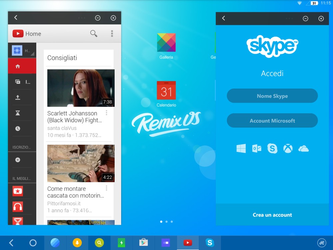Viewport: 333px width, 250px height.
Task: Open Uploads in the YouTube sidebar
Action: tap(18, 97)
